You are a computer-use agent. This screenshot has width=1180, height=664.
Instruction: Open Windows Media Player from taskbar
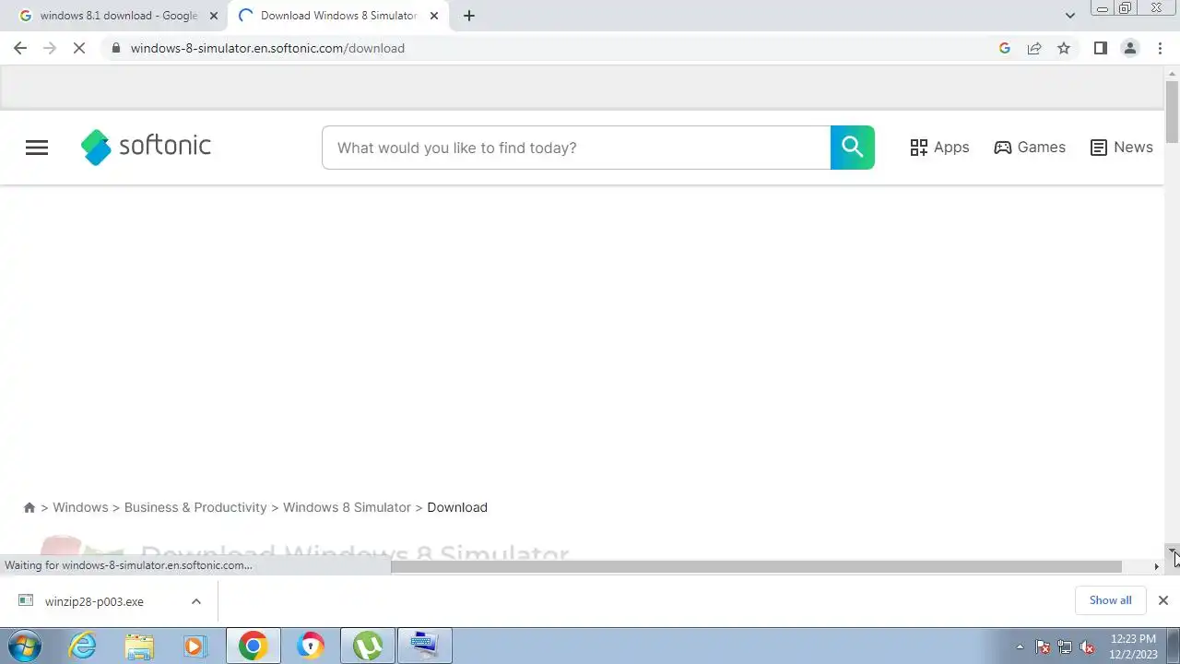click(195, 646)
